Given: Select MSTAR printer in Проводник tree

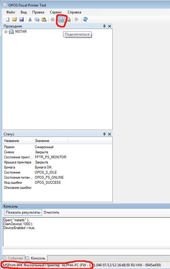Looking at the screenshot, I should tap(21, 32).
